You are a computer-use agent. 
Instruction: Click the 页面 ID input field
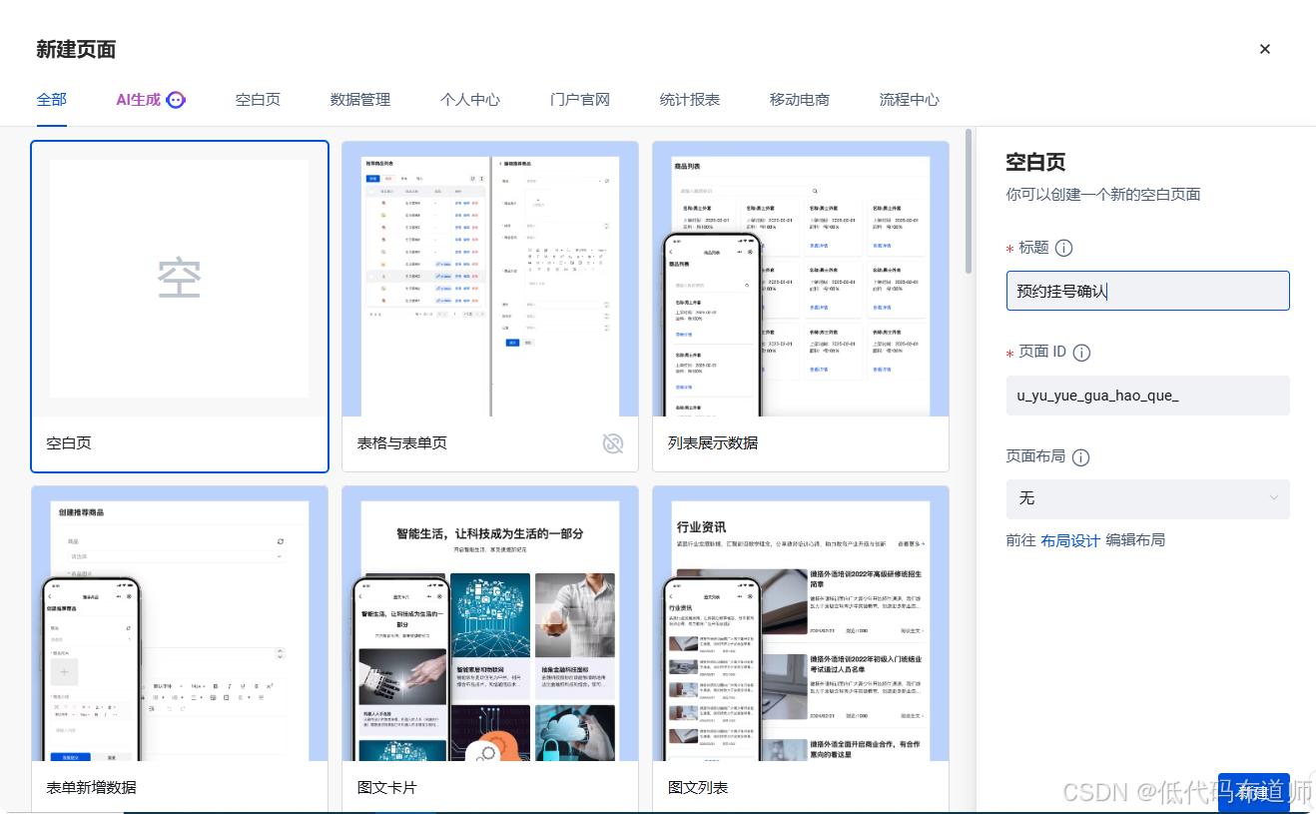1147,396
